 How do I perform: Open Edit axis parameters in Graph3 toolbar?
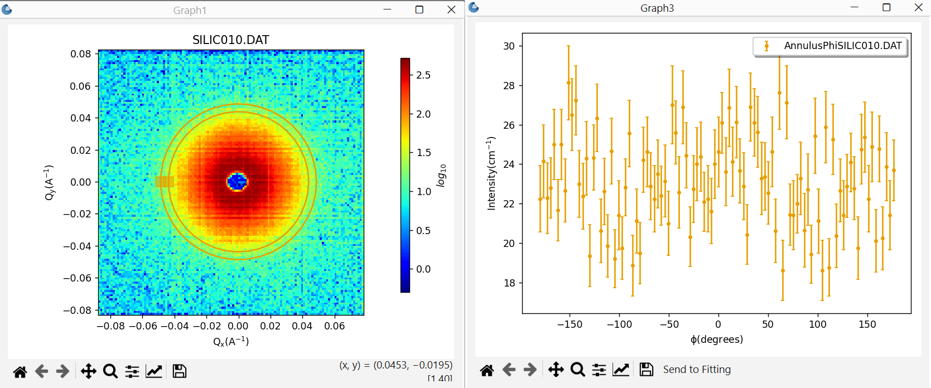621,370
